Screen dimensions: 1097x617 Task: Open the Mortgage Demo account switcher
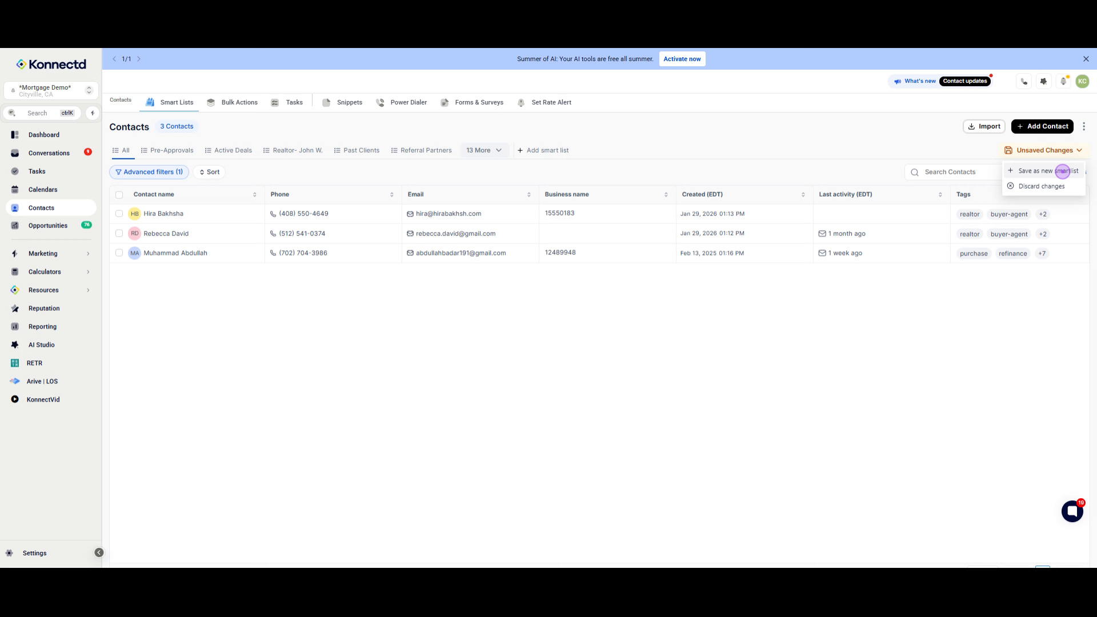click(51, 90)
